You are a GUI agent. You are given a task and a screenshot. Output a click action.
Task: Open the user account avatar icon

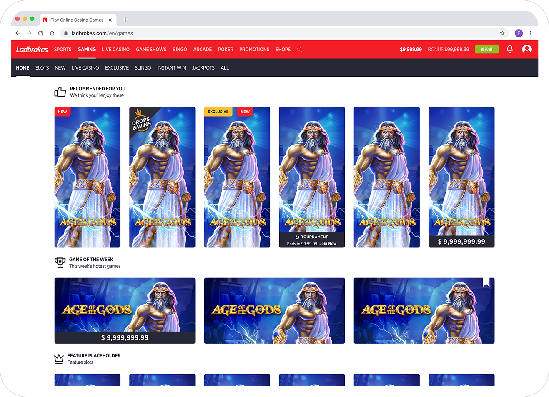coord(527,49)
